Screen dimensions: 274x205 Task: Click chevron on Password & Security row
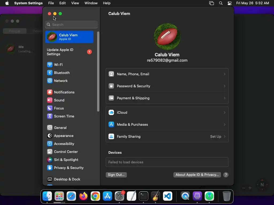pos(224,86)
